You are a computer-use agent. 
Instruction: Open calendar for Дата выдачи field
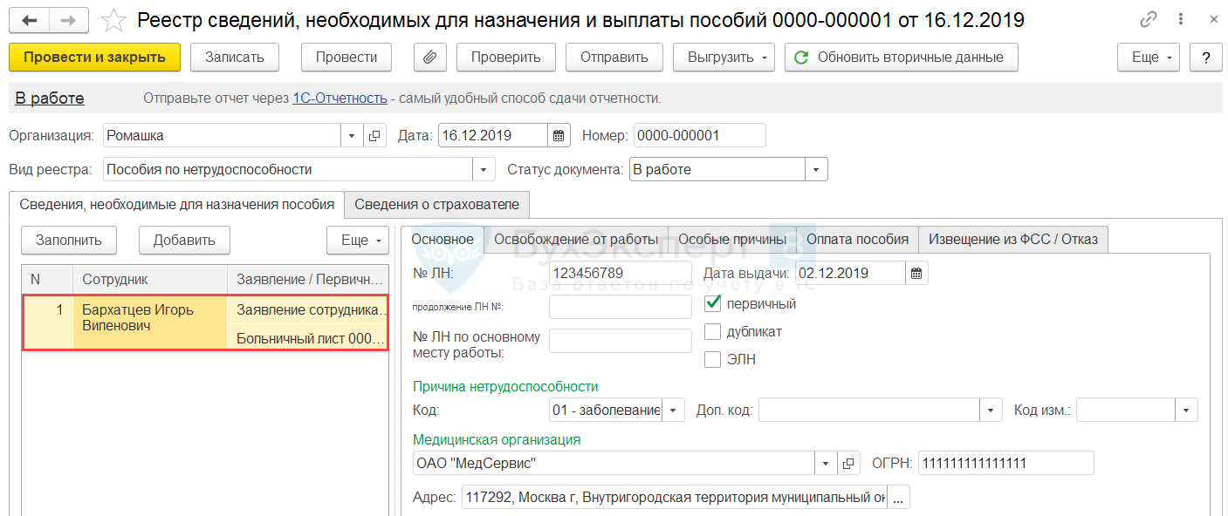[916, 273]
